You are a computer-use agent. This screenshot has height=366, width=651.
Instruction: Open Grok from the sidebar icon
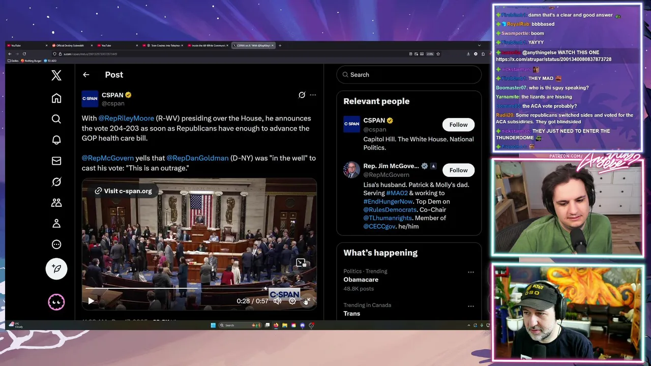tap(56, 181)
